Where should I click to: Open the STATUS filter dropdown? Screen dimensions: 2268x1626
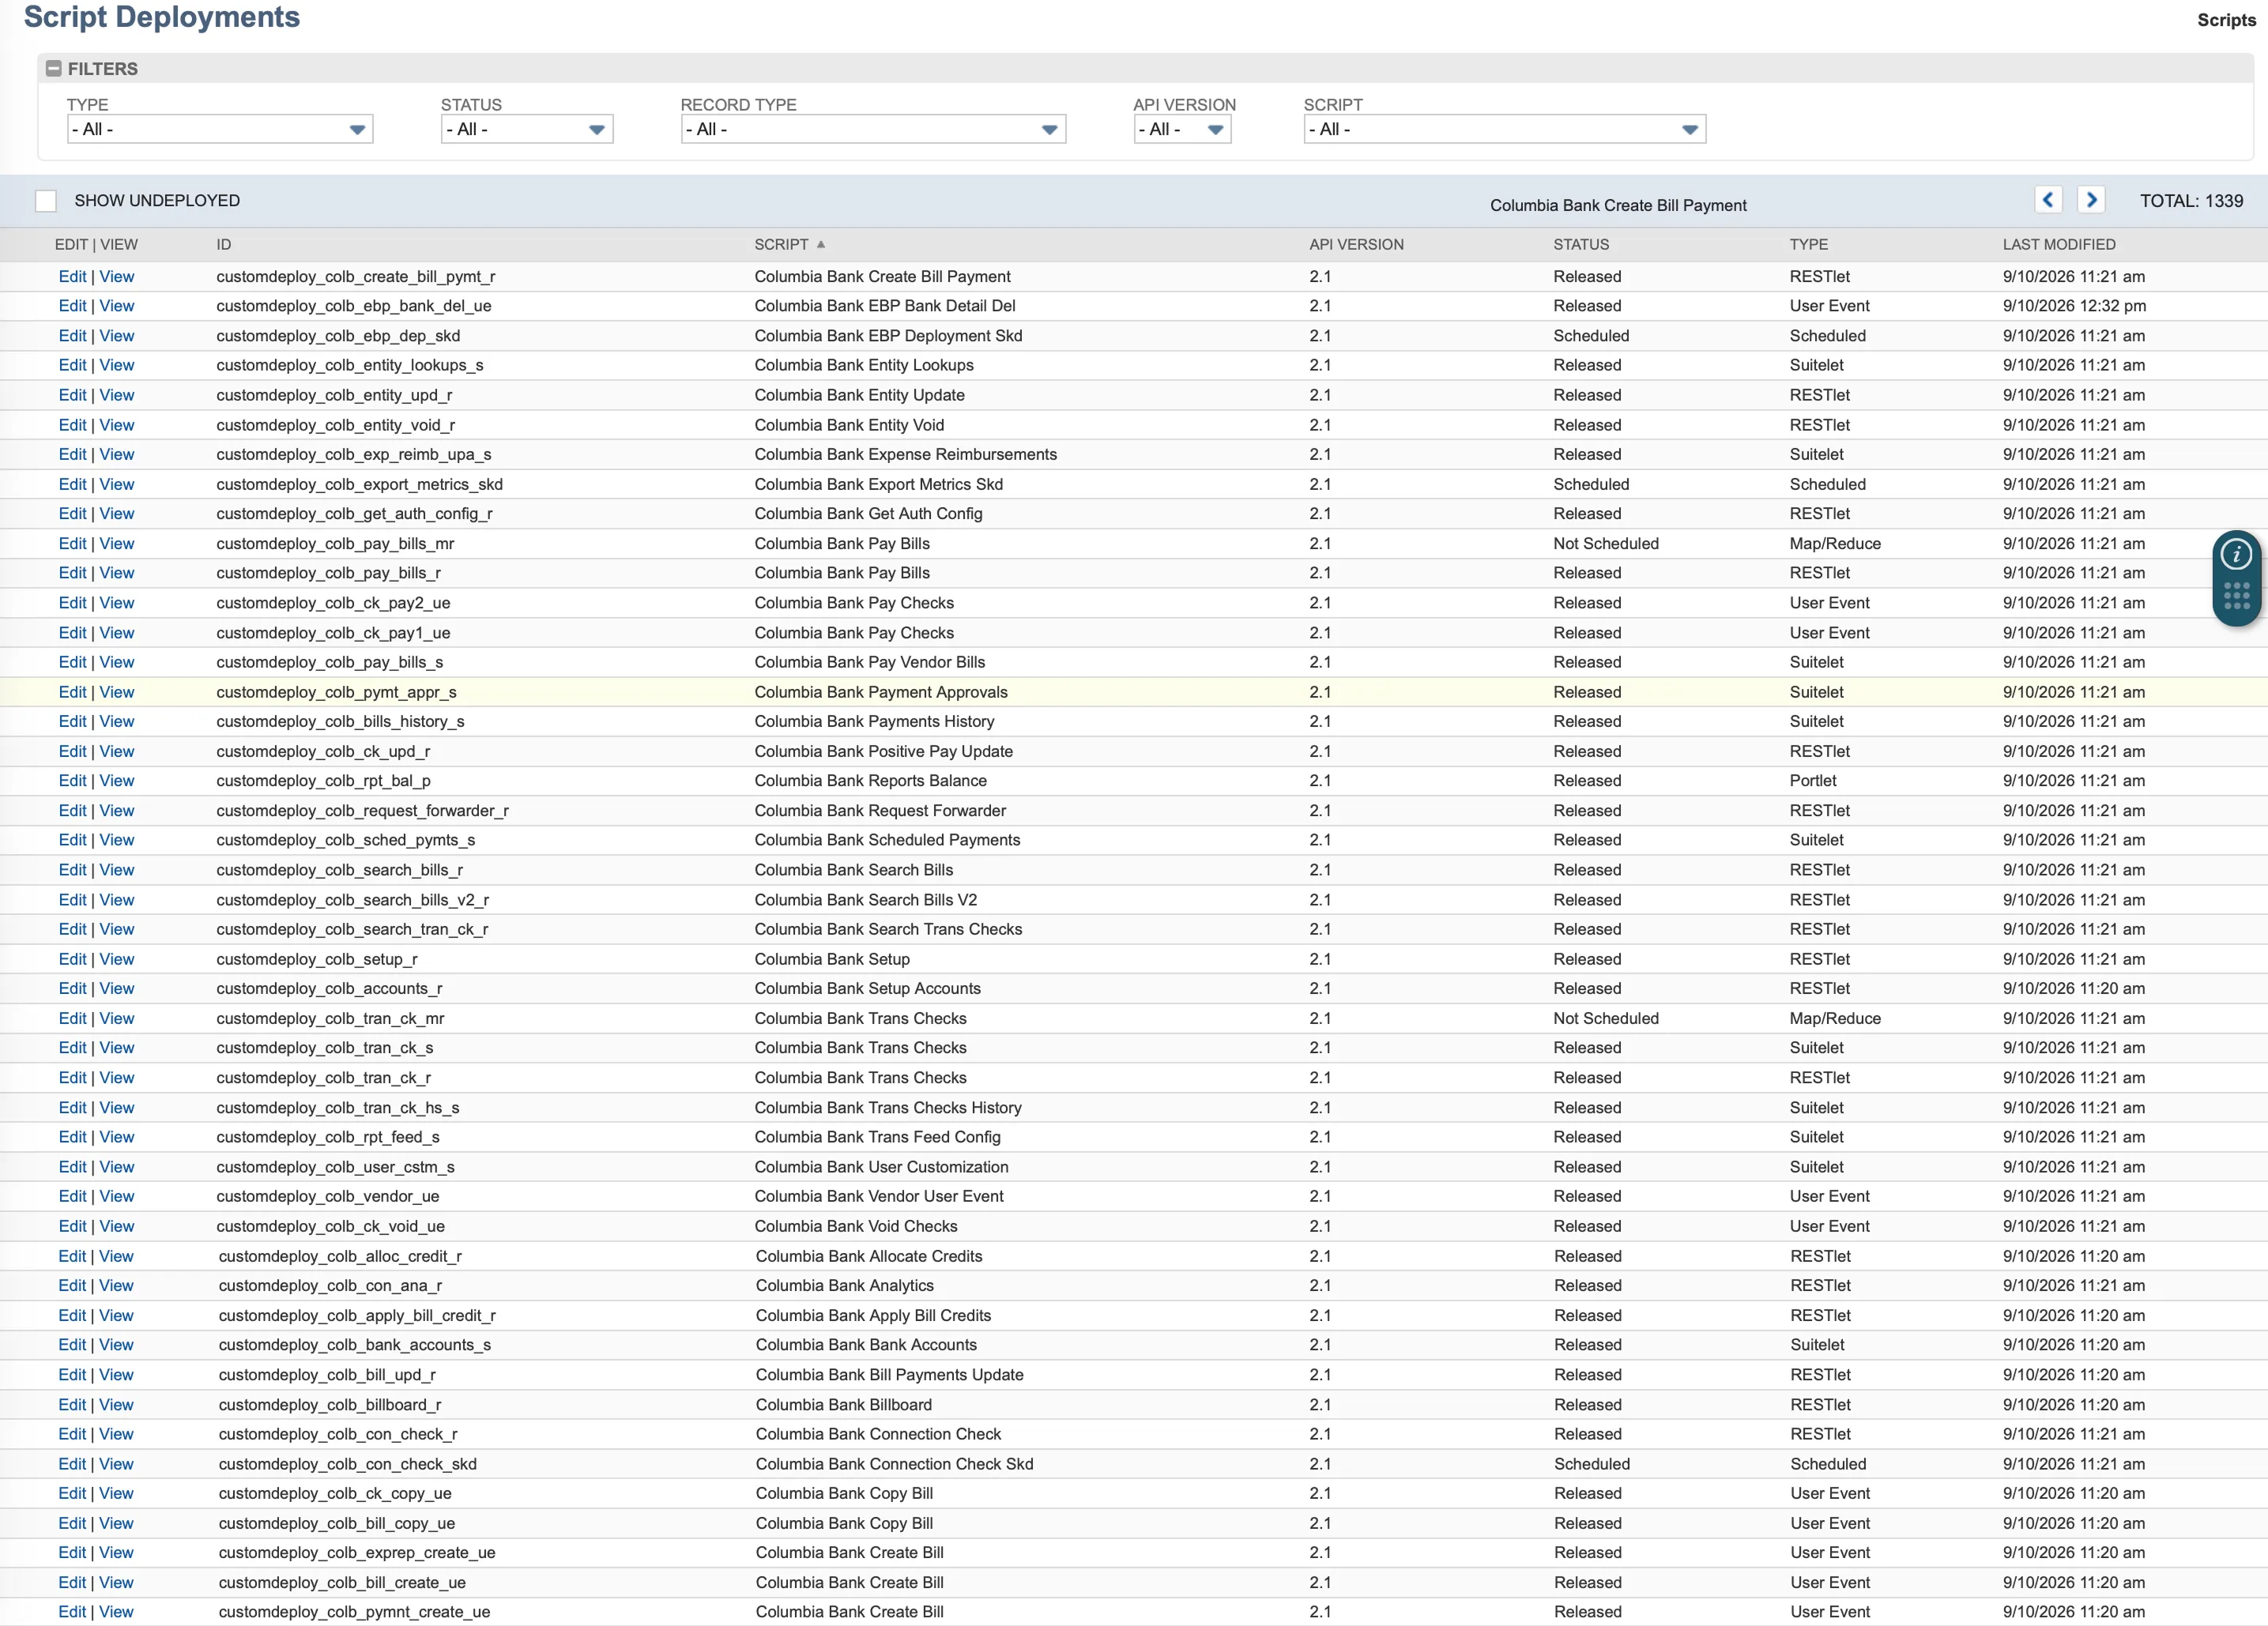point(527,129)
